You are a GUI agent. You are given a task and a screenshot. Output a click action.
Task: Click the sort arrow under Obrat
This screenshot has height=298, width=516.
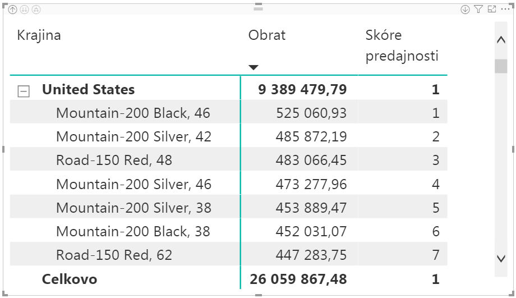(254, 67)
